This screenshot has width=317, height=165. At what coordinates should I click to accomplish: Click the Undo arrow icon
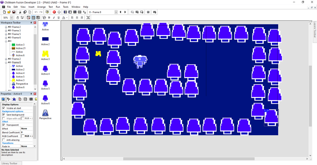36,12
